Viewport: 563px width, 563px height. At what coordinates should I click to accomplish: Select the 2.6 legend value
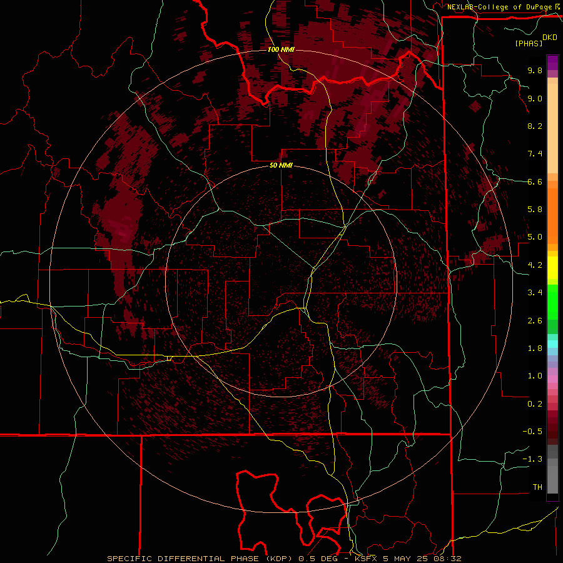535,321
